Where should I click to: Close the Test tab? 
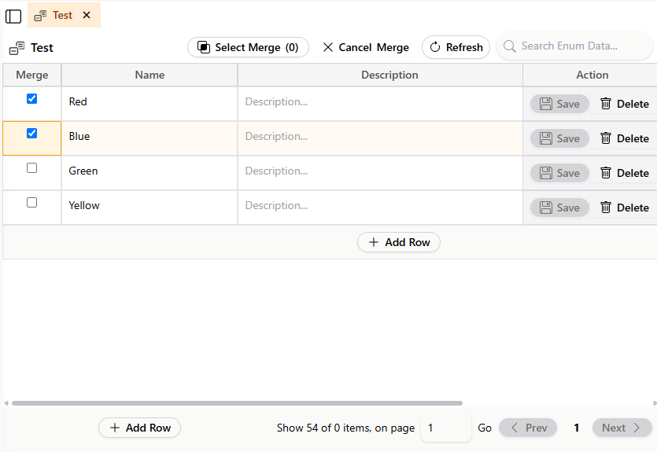click(x=87, y=15)
